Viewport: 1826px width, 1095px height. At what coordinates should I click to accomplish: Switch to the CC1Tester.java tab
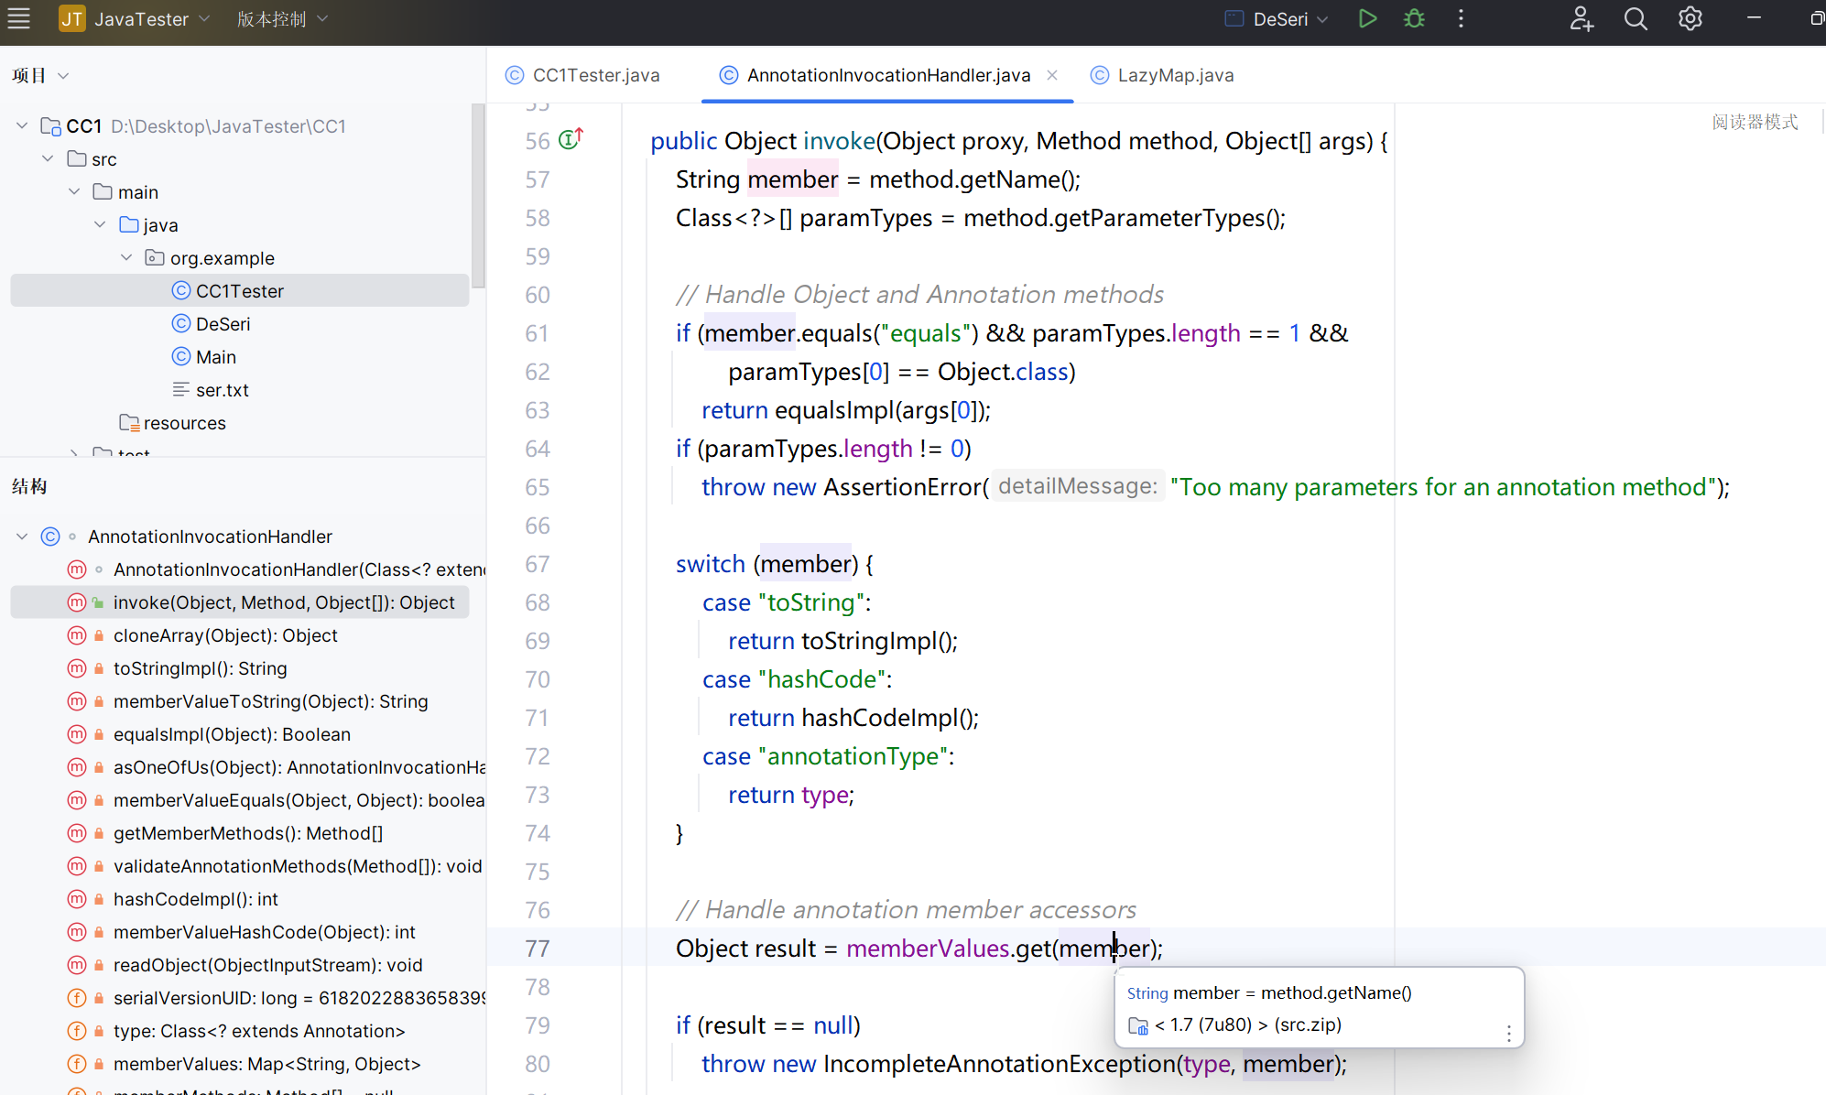point(595,75)
